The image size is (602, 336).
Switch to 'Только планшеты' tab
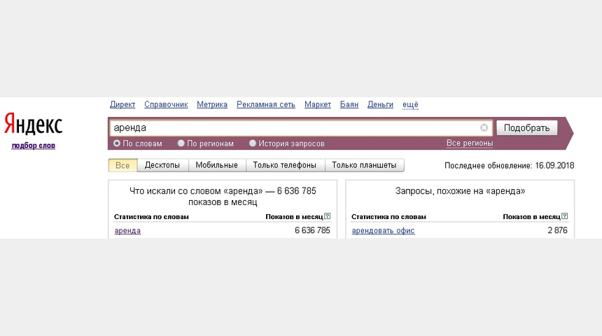(x=364, y=165)
